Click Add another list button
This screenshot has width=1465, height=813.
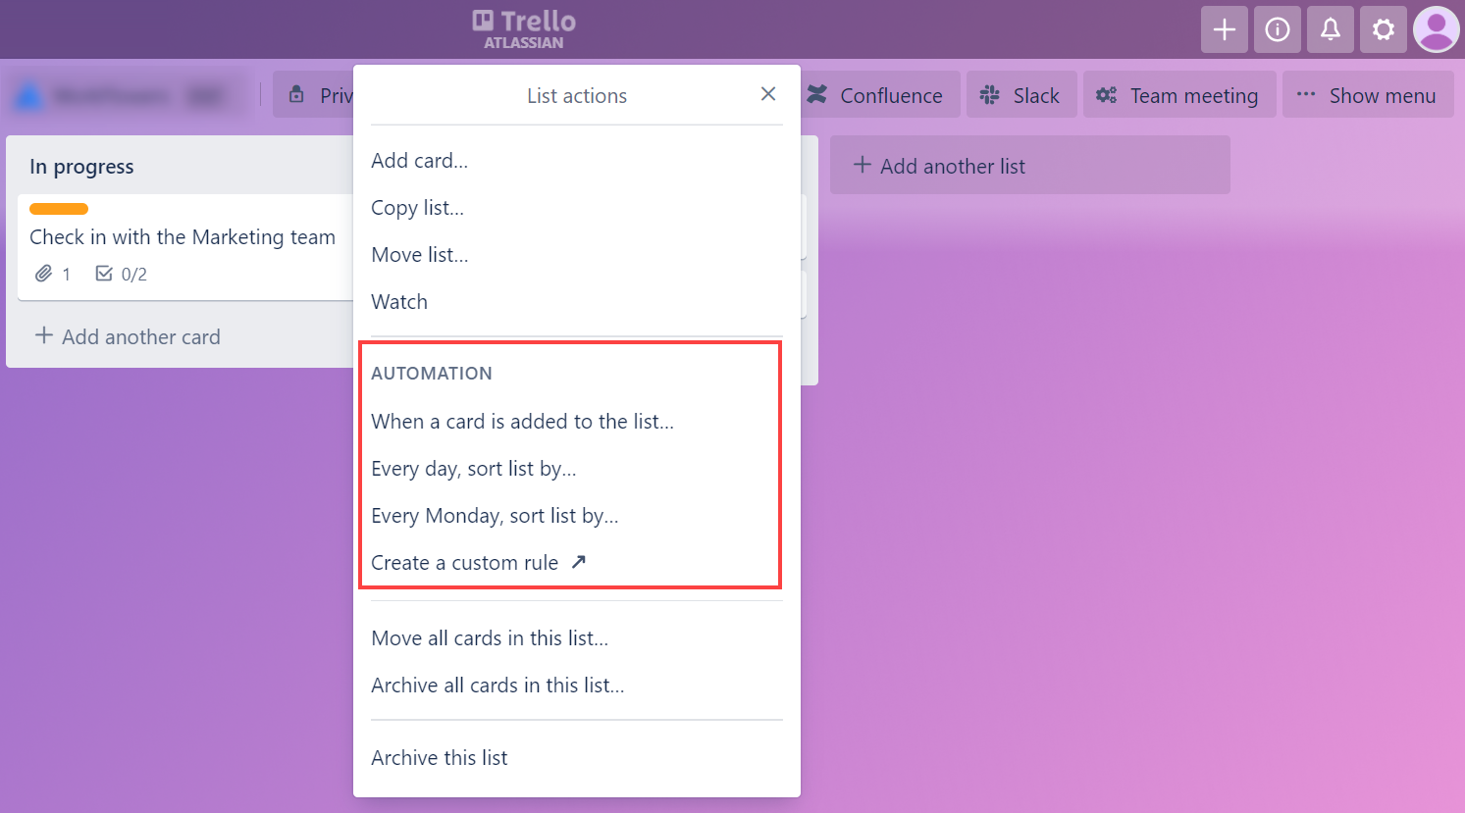(1029, 165)
